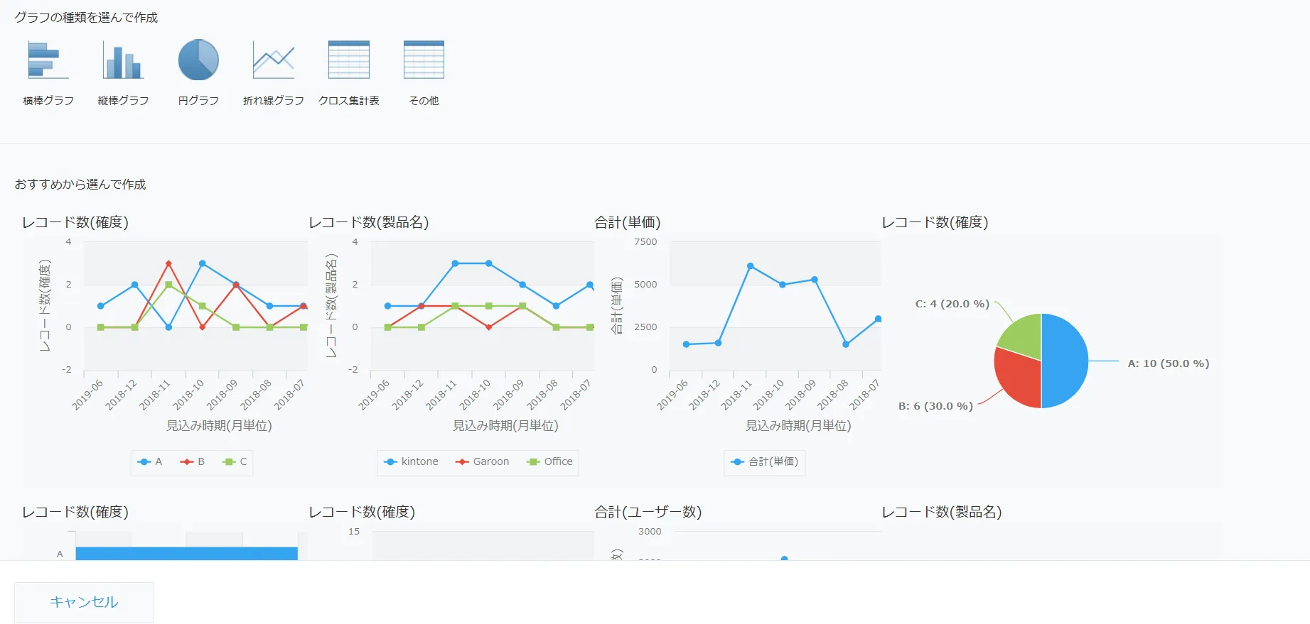Click the pie label B: 6 (30.0 %)
The height and width of the screenshot is (624, 1310).
coord(935,406)
